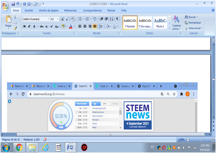Screen dimensions: 216x153
Task: Toggle strikethrough (abc) formatting
Action: point(42,26)
